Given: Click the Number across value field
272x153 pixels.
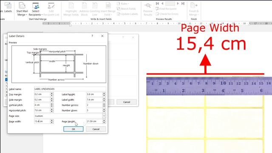Looking at the screenshot, I should click(x=94, y=105).
